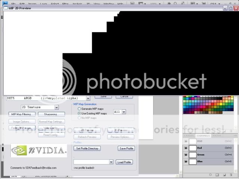Viewport: 239px width, 179px height.
Task: Click the Save Profile button
Action: (x=126, y=148)
